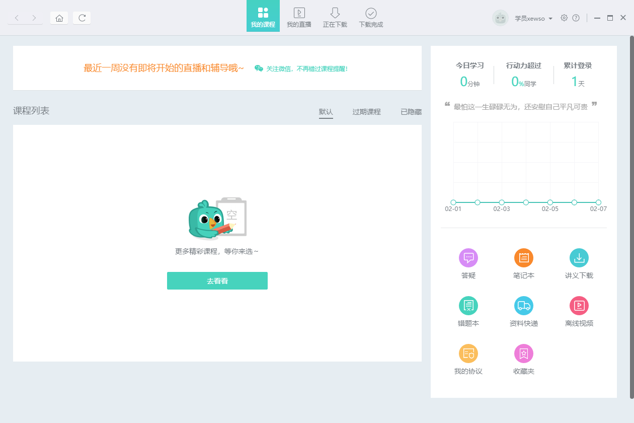This screenshot has width=634, height=423.
Task: Open the 错题本 wrong-answers icon
Action: (x=468, y=306)
